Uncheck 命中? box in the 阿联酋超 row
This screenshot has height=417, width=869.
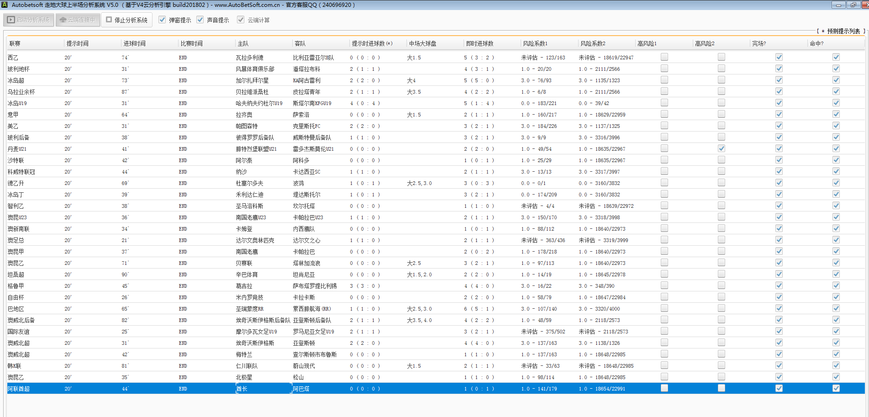(x=836, y=388)
